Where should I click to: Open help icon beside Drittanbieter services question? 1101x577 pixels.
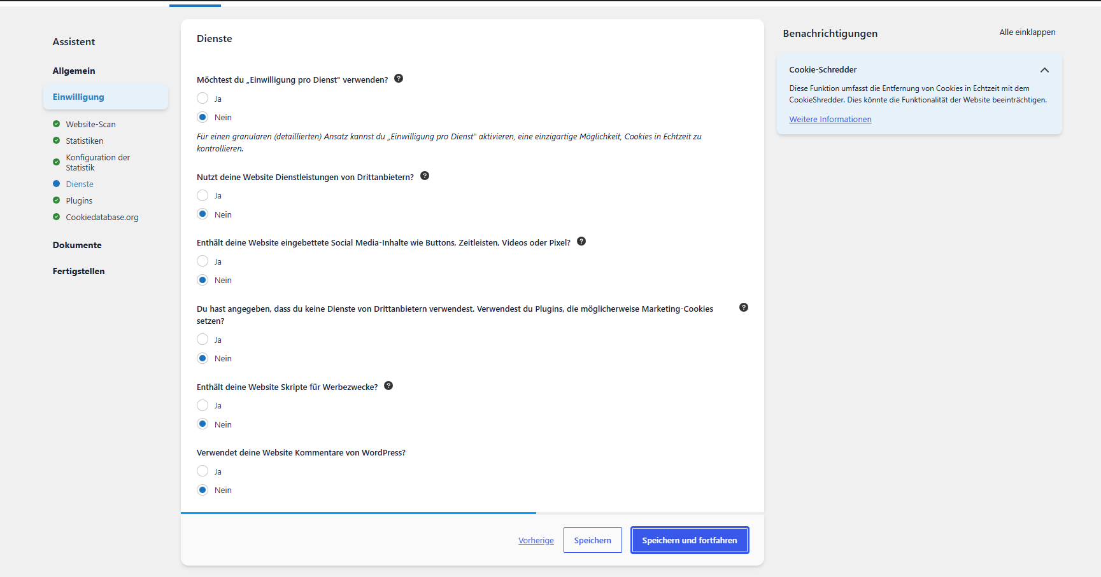(425, 176)
